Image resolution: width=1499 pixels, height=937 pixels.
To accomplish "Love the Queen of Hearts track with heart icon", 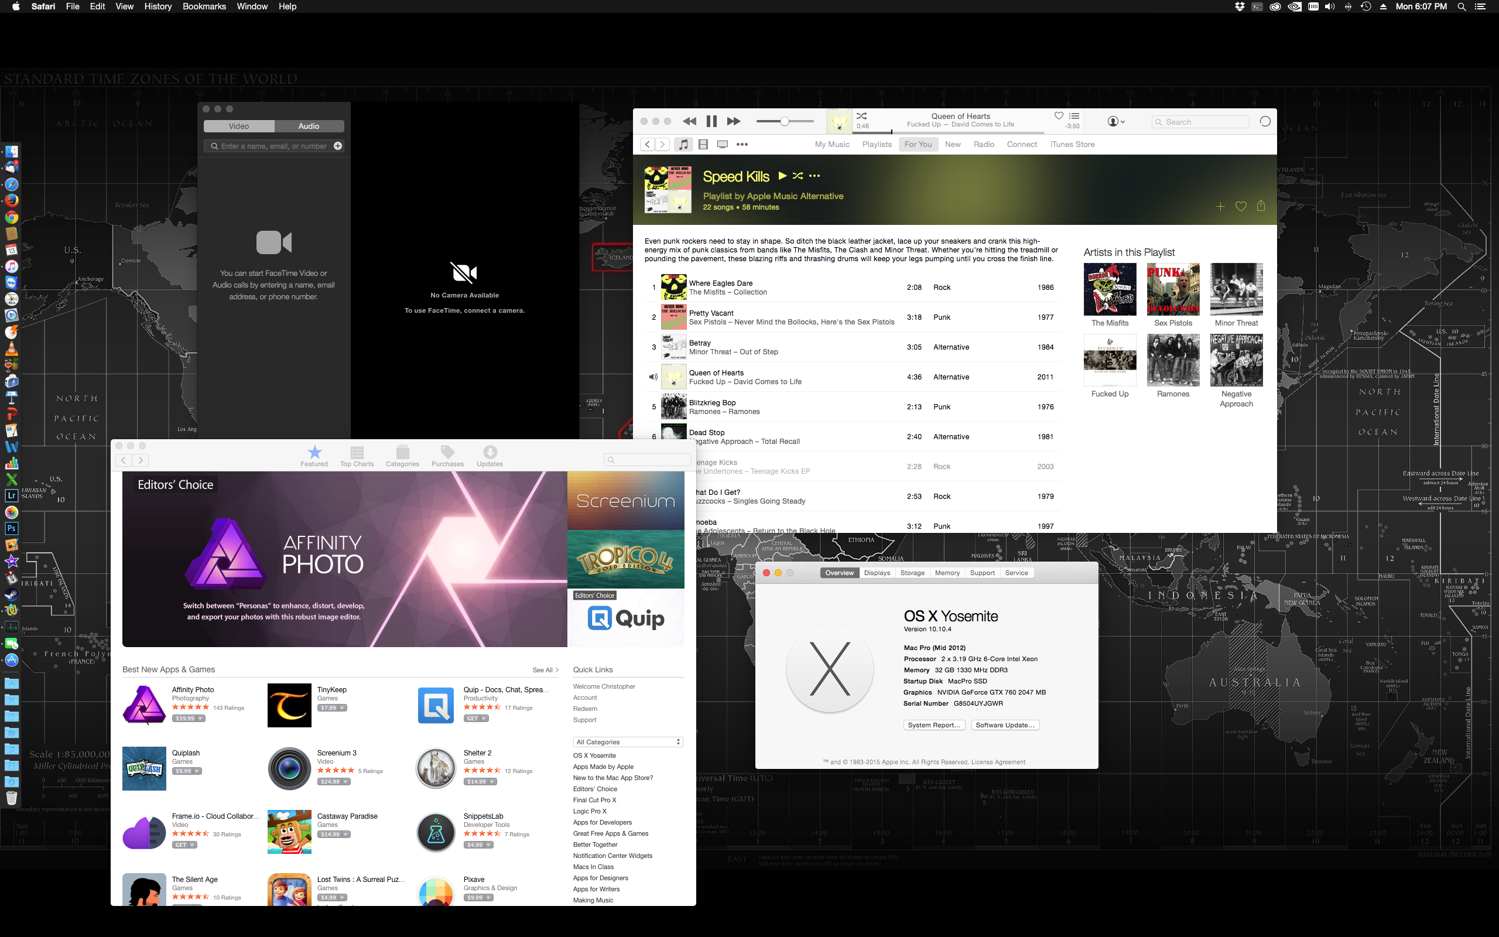I will click(1059, 116).
